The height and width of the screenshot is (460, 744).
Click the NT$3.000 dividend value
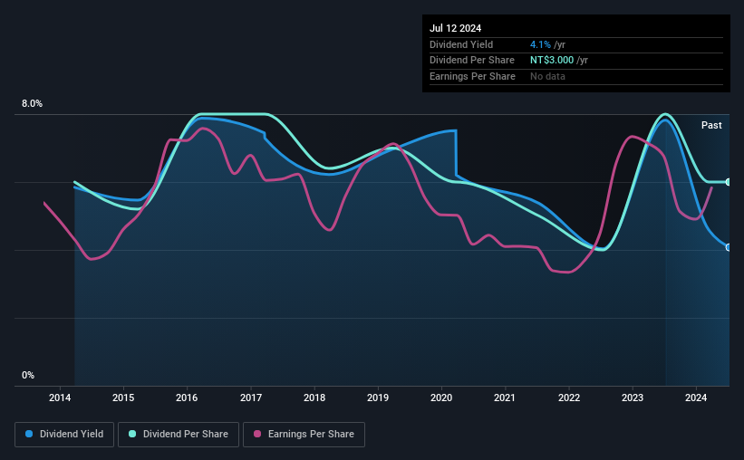point(552,61)
